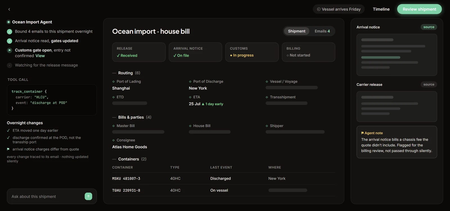
Task: Send the shipment question with arrow button
Action: pyautogui.click(x=88, y=196)
